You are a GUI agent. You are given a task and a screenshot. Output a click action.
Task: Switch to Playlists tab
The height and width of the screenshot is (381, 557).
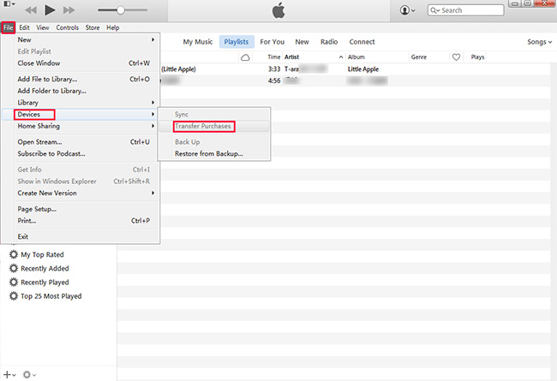coord(237,42)
